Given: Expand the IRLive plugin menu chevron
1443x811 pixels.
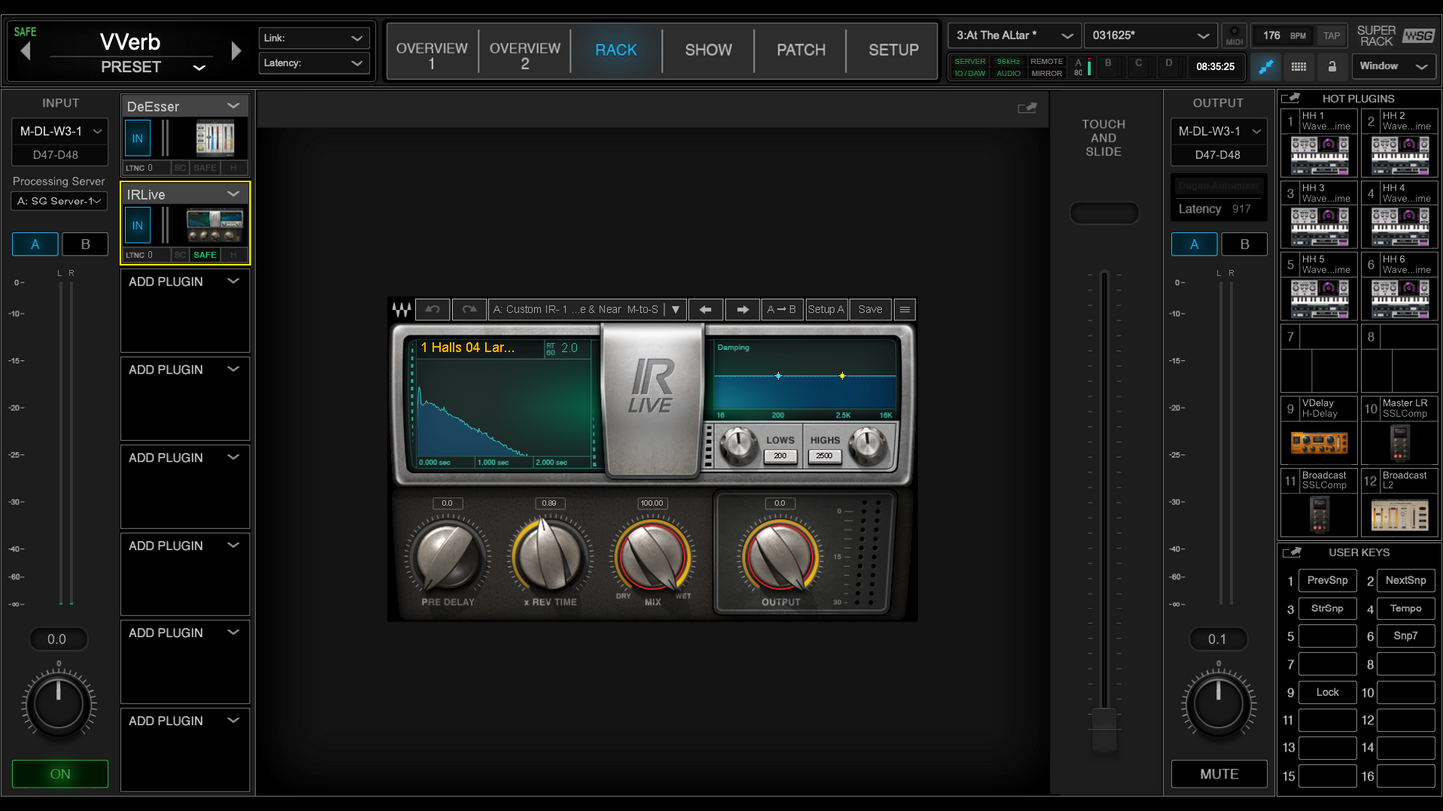Looking at the screenshot, I should pyautogui.click(x=233, y=194).
